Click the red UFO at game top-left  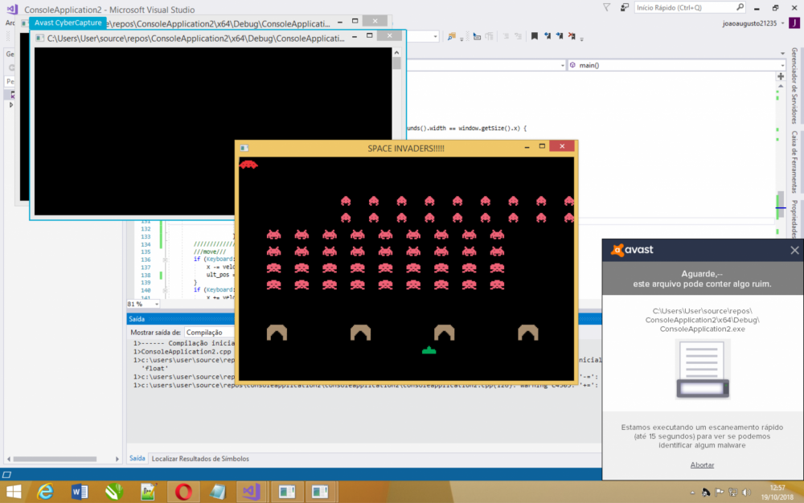[x=248, y=165]
